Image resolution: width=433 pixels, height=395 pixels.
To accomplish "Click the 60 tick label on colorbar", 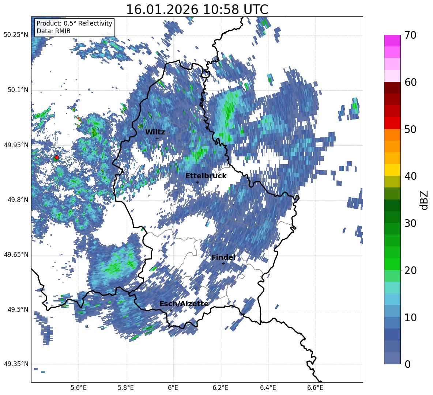I will coord(410,82).
